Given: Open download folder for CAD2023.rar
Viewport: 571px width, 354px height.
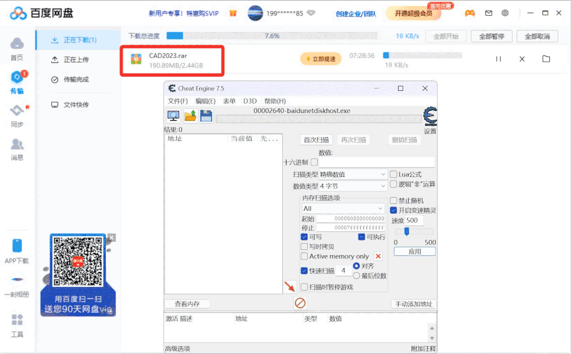Looking at the screenshot, I should pyautogui.click(x=546, y=59).
